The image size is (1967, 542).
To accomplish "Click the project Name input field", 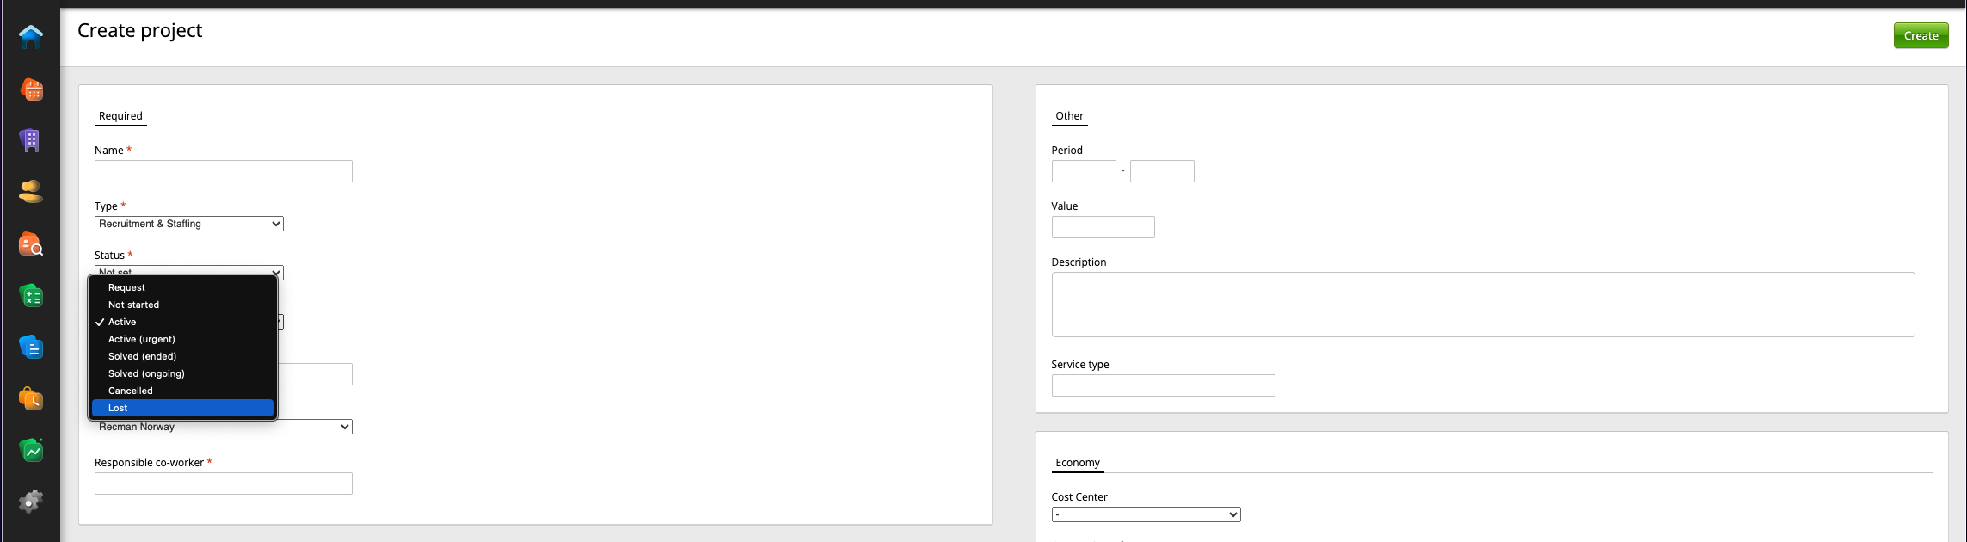I will coord(223,171).
